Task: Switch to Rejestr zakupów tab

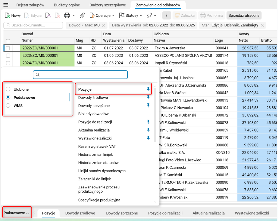Action: point(30,5)
